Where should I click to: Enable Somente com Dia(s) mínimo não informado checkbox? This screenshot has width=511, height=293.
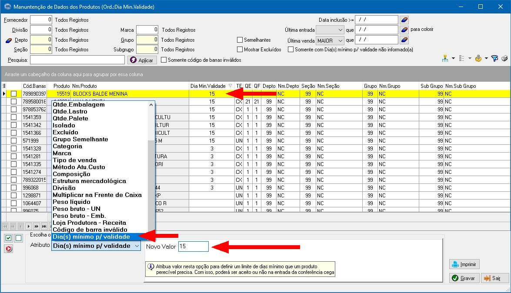(291, 50)
